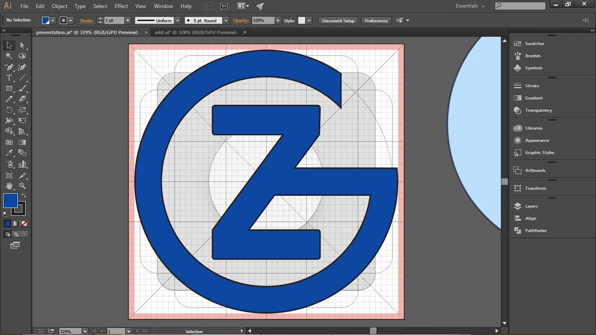Select the Pencil tool

click(x=9, y=99)
